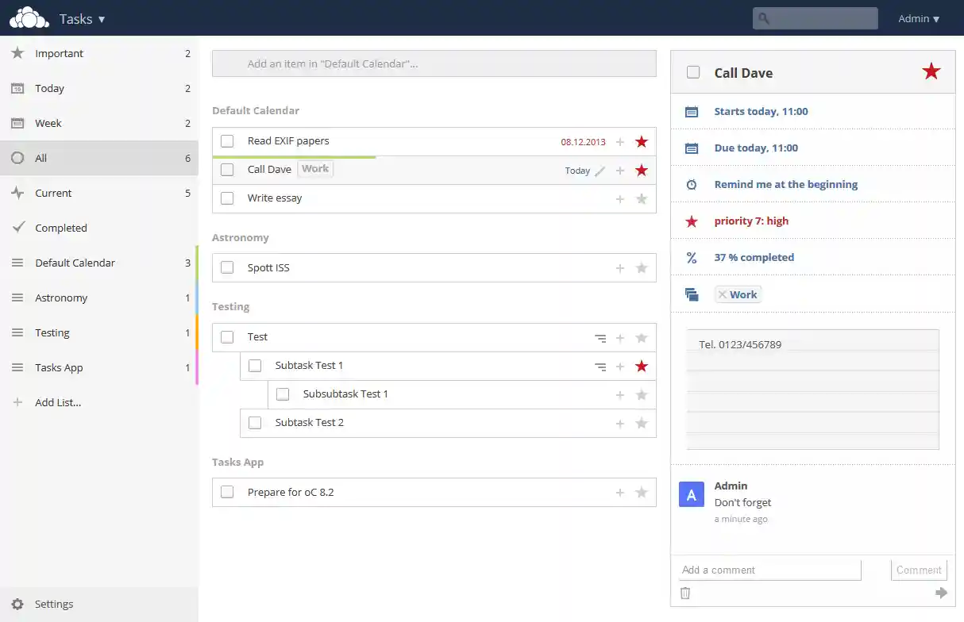Mark Subtask Test 2 as completed

[255, 422]
